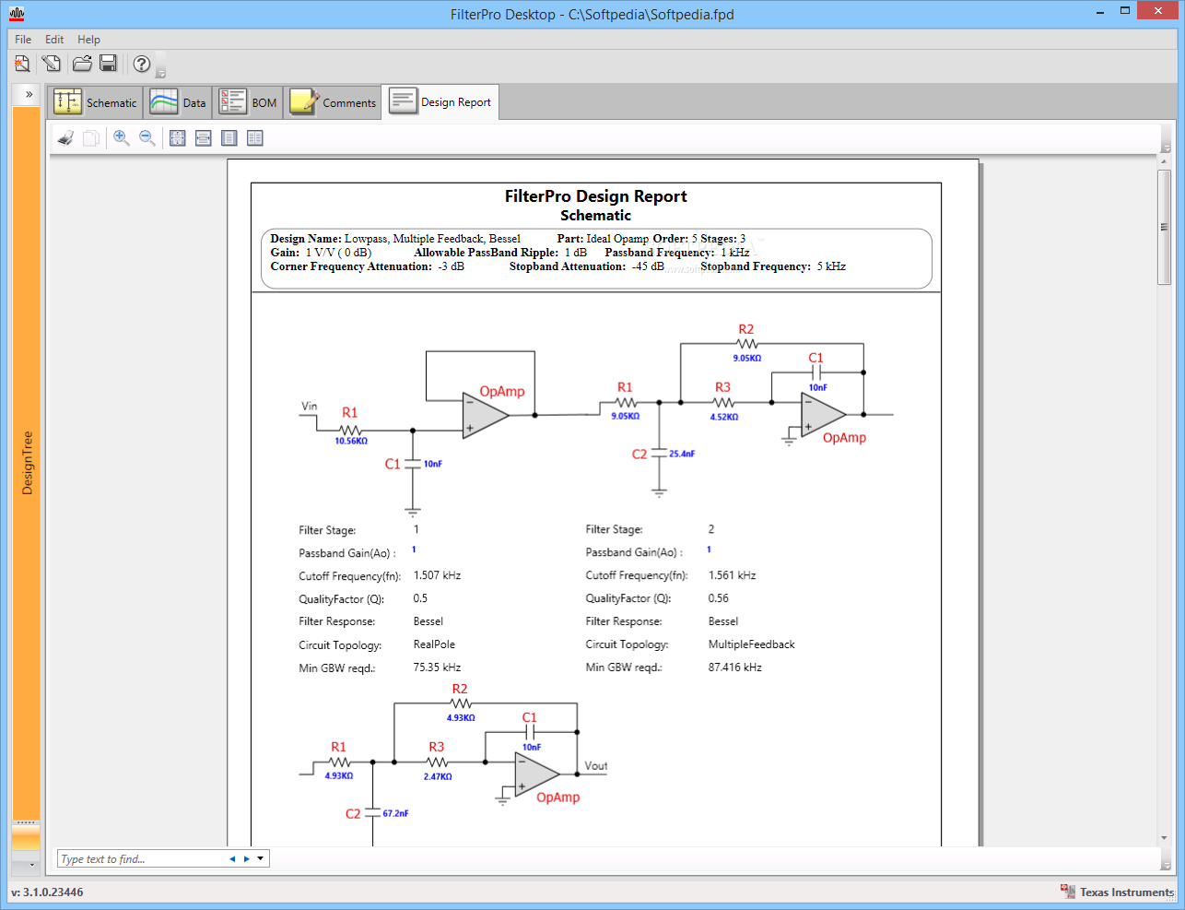Fit report to page width

[x=204, y=138]
